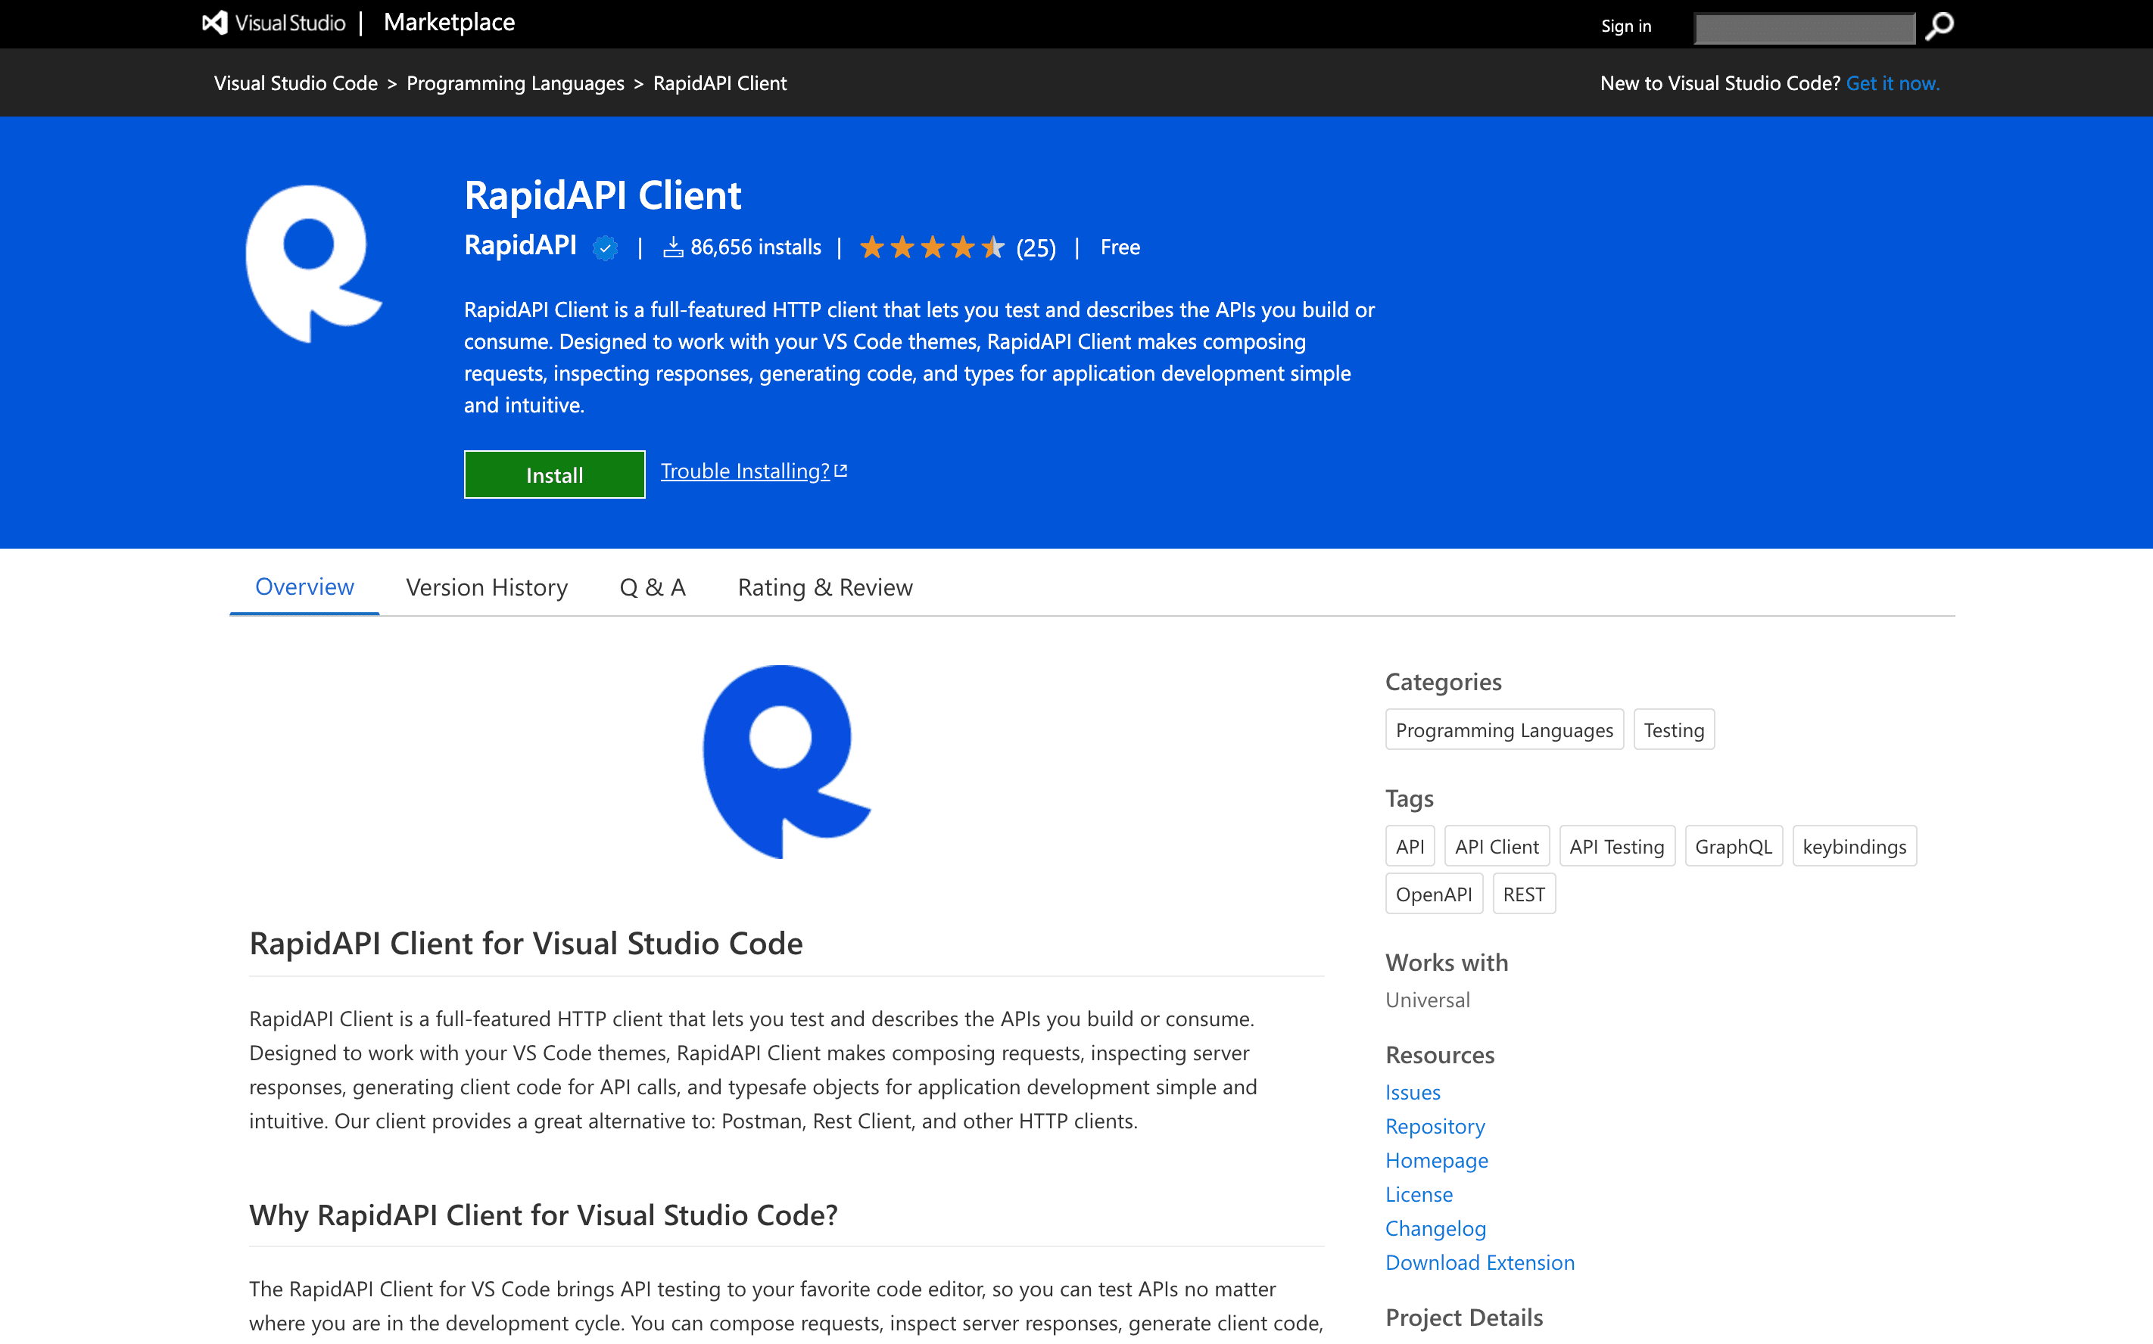Open Programming Languages breadcrumb
This screenshot has height=1344, width=2153.
pos(516,82)
